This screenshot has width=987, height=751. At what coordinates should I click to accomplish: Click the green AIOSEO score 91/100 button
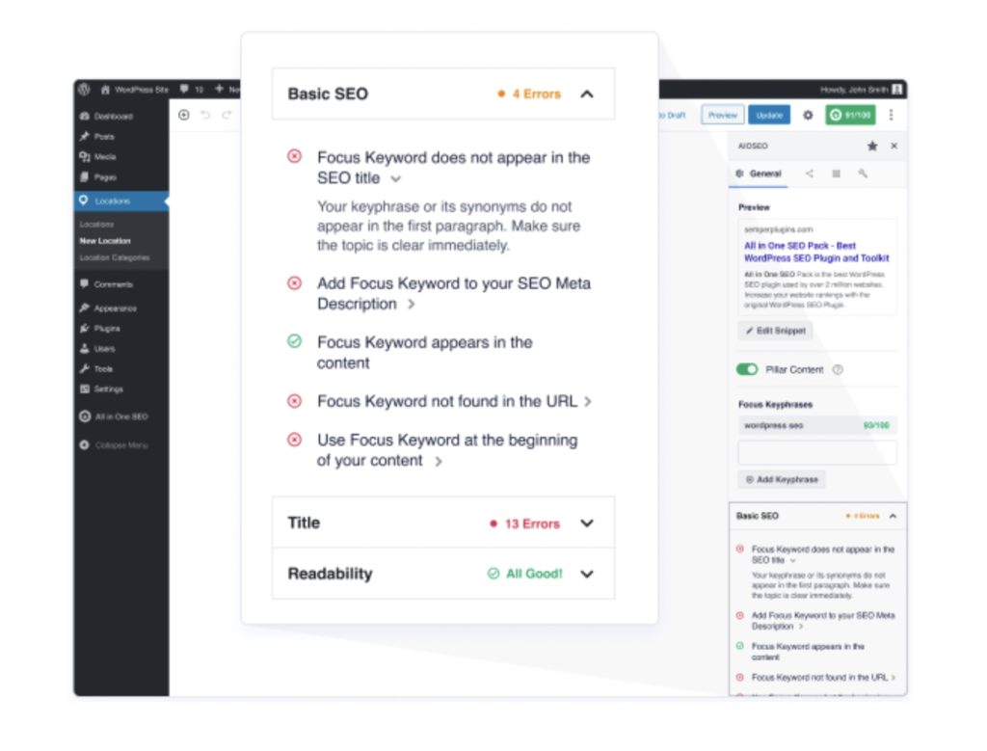click(850, 115)
